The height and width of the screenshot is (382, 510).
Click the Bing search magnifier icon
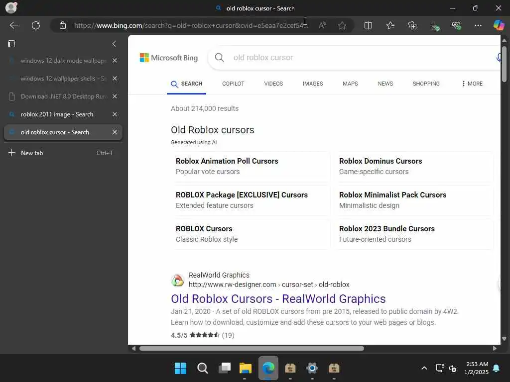coord(220,58)
